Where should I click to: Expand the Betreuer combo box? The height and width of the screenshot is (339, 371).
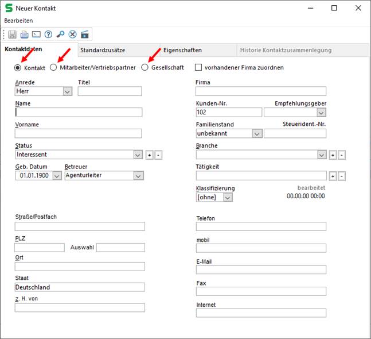(138, 176)
